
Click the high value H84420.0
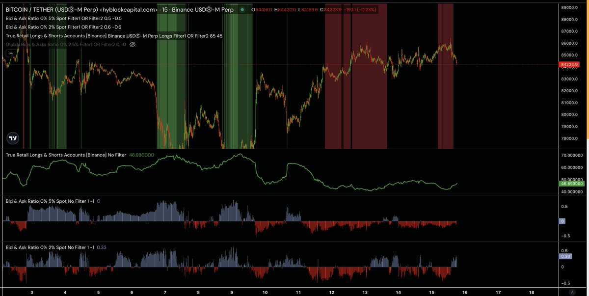(x=285, y=9)
